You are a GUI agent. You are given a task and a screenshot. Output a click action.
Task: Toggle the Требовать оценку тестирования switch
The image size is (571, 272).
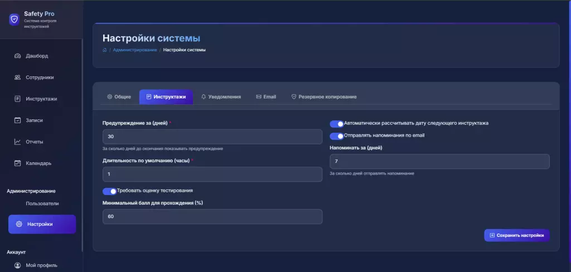(109, 191)
